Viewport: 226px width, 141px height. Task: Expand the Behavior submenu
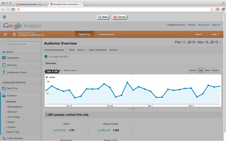point(12,112)
